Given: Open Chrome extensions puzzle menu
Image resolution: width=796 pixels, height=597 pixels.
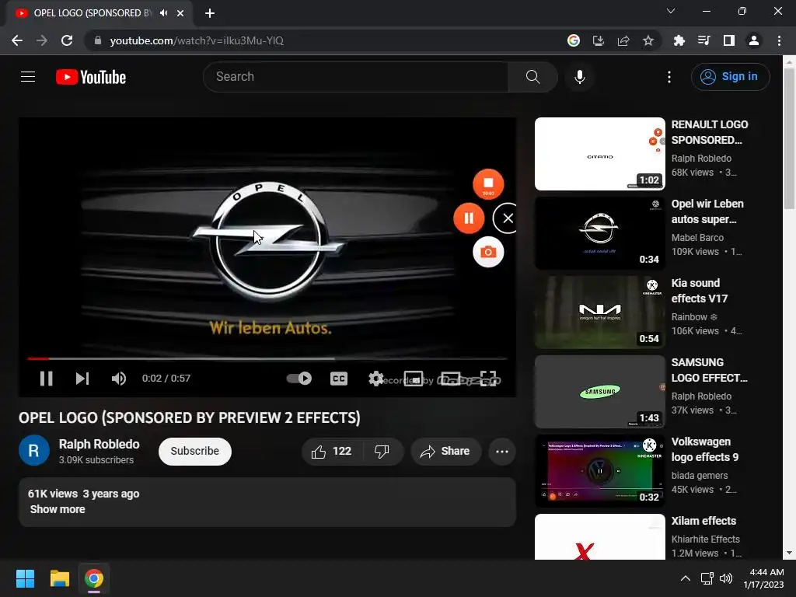Looking at the screenshot, I should click(x=679, y=40).
